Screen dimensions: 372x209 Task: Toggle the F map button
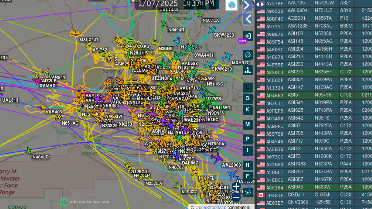click(x=248, y=176)
